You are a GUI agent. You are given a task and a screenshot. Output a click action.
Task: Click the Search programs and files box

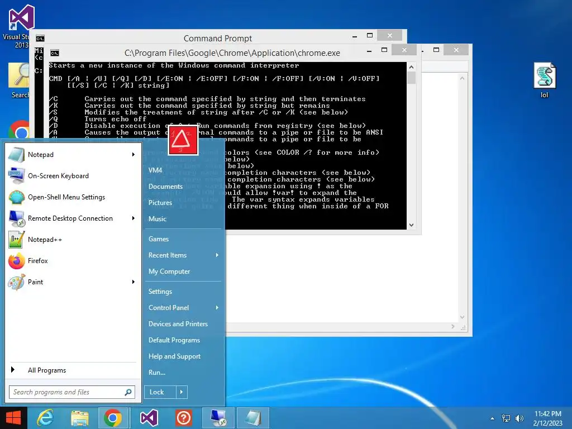click(72, 392)
